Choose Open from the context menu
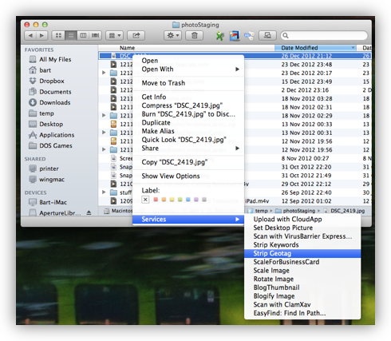Screen dimensions: 391x341 click(x=188, y=61)
